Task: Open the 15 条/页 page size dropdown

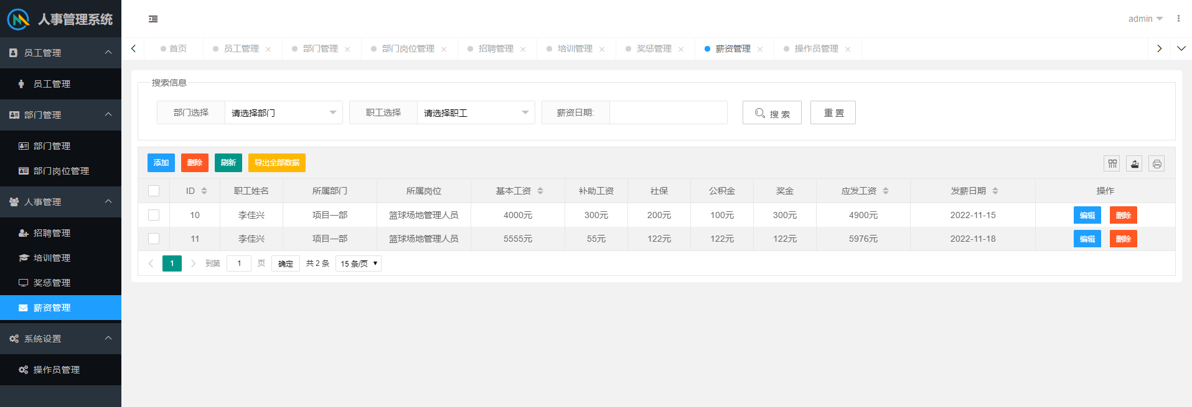Action: (359, 263)
